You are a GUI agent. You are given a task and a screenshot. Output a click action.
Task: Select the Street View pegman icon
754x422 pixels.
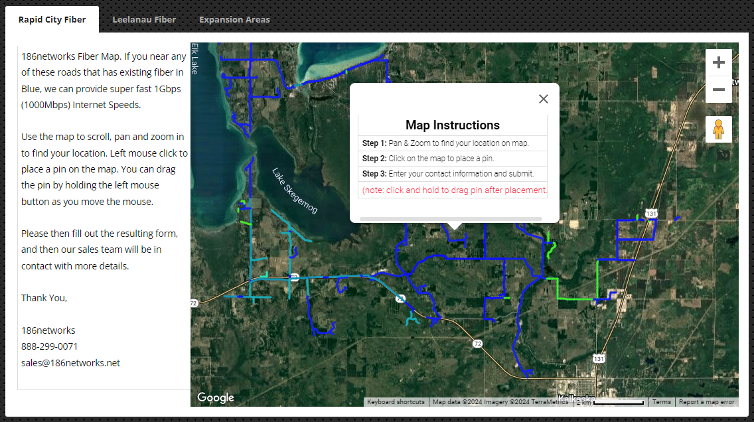718,129
